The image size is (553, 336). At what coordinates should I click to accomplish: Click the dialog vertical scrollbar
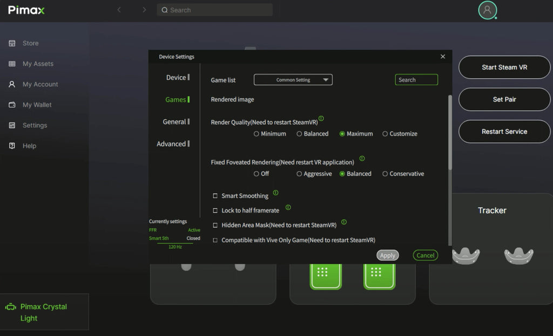(450, 133)
